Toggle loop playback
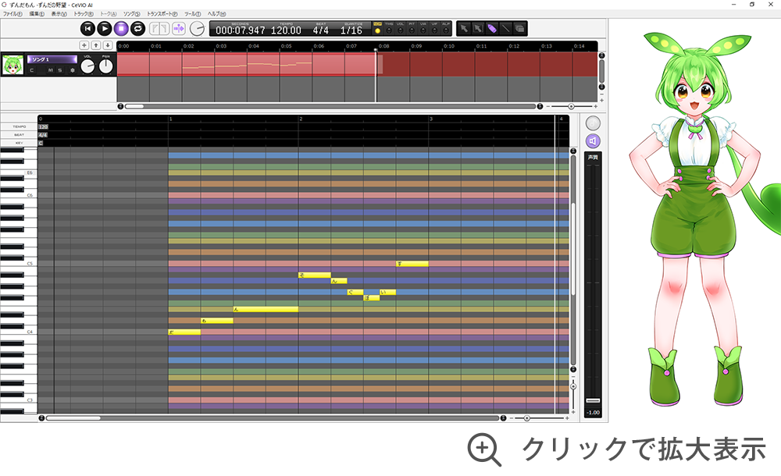This screenshot has height=476, width=781. [x=138, y=29]
